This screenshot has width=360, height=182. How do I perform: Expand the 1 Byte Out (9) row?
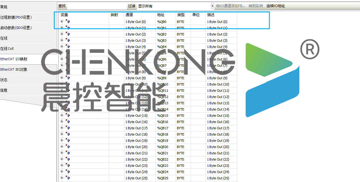(x=62, y=78)
